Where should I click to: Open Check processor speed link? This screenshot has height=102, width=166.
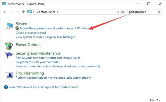[31, 33]
